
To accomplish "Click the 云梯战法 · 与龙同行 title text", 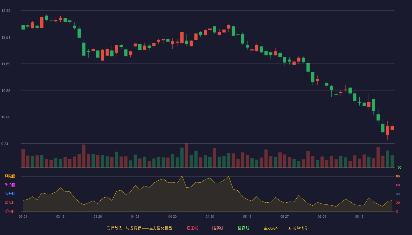I will (x=124, y=228).
